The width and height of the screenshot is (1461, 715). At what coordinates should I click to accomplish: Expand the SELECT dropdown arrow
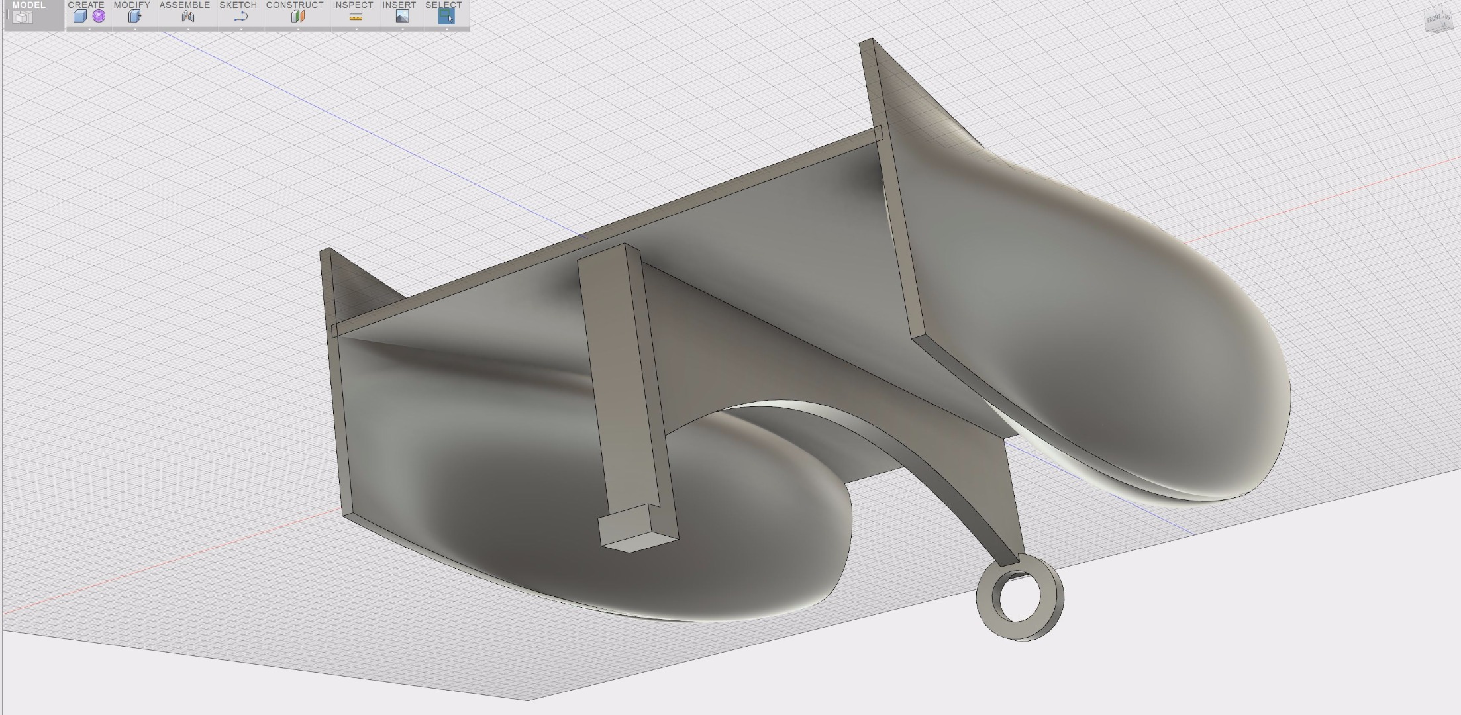(x=447, y=29)
